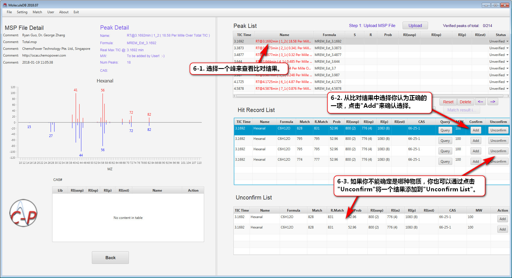Open Status dropdown for peak 4.5878
The width and height of the screenshot is (512, 278).
[507, 89]
